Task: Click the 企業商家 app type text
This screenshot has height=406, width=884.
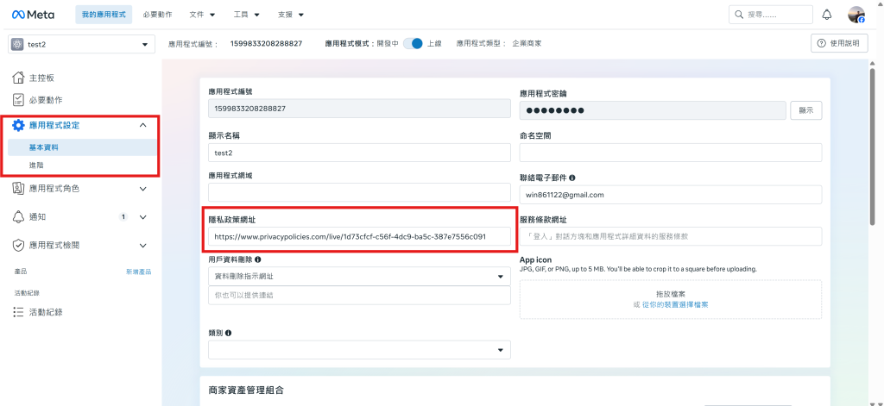Action: tap(527, 43)
